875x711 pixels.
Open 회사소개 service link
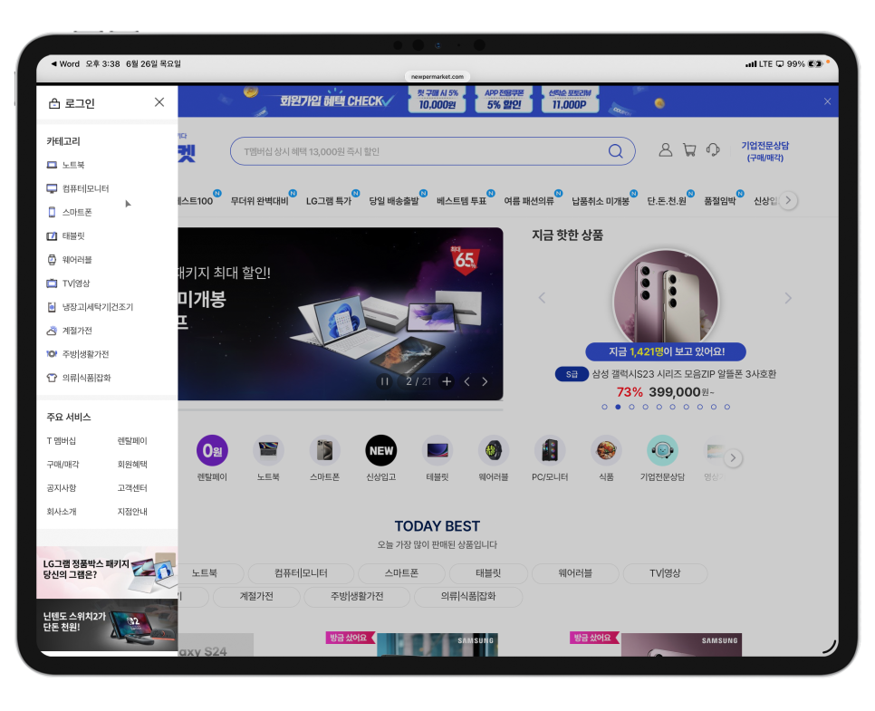point(62,512)
